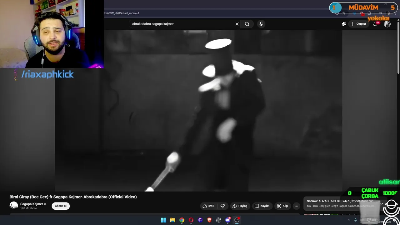Click the video player to pause playback
This screenshot has height=225, width=400.
198,111
